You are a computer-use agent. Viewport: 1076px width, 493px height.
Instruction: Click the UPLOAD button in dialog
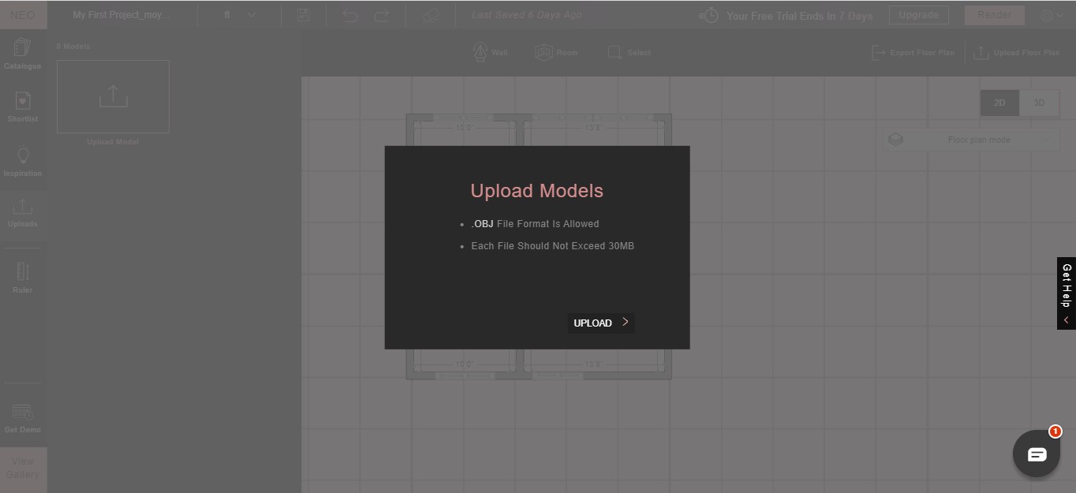(600, 323)
